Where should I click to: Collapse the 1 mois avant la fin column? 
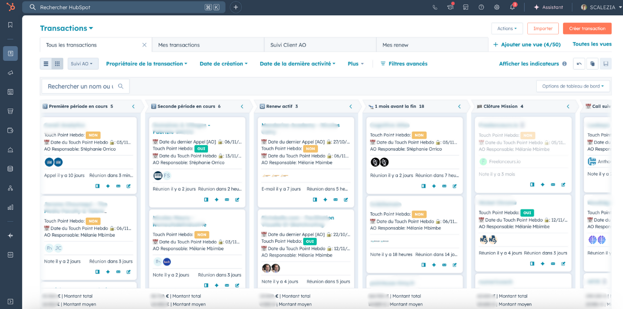point(460,106)
